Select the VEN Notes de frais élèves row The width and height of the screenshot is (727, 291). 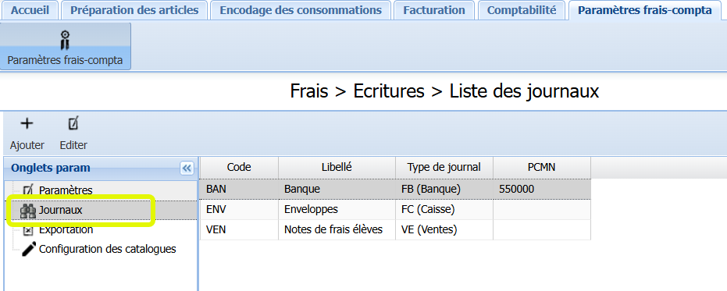point(395,230)
